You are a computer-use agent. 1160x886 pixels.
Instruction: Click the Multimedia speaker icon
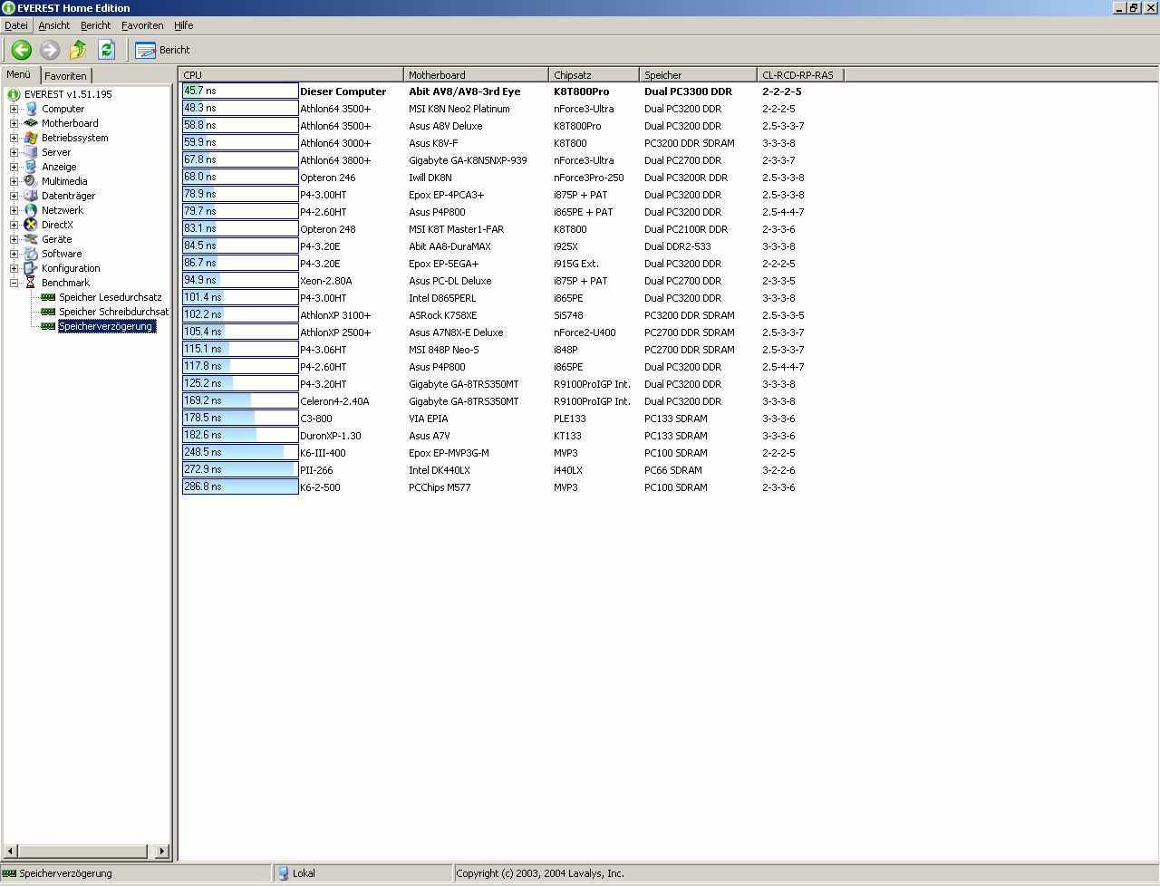pyautogui.click(x=31, y=181)
